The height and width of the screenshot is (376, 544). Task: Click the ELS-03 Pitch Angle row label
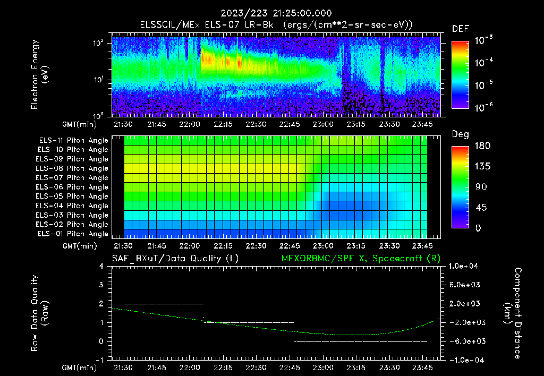[72, 215]
